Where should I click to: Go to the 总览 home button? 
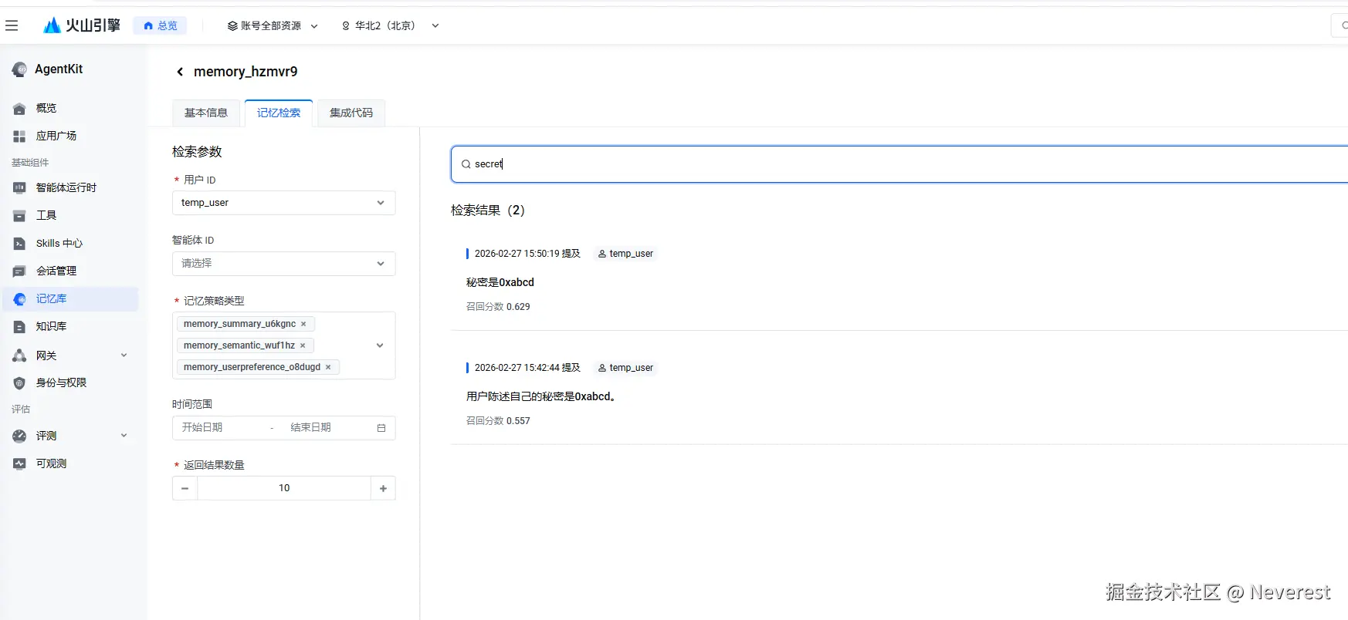click(160, 25)
